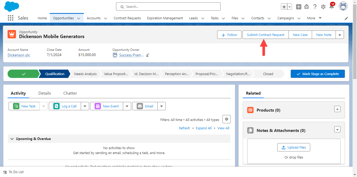Expand the Opportunities tab chevron menu
The image size is (357, 177).
tap(79, 18)
